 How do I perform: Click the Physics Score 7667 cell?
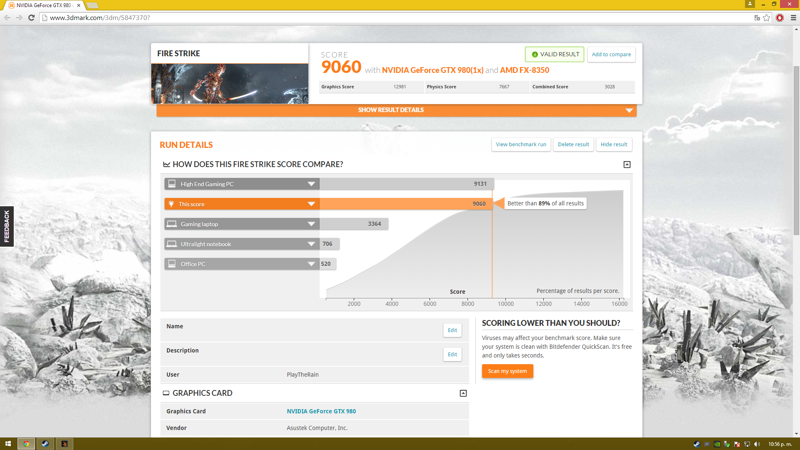pyautogui.click(x=477, y=87)
